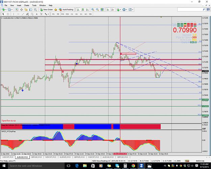Screen dimensions: 211x169
Task: Zoom out of the chart
Action: point(97,9)
